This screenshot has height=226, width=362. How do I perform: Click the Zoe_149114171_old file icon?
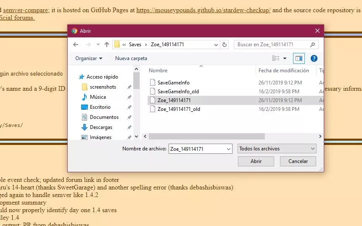(152, 109)
